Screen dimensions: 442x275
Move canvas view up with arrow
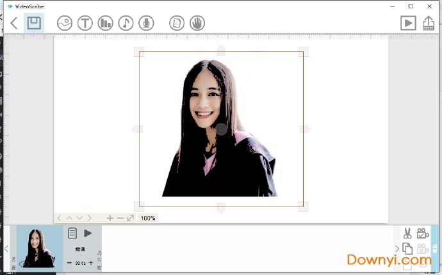point(69,218)
